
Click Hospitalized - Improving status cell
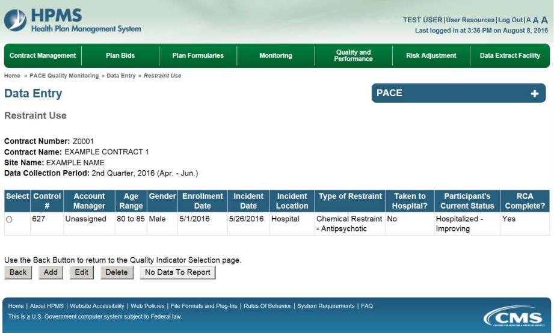click(467, 224)
